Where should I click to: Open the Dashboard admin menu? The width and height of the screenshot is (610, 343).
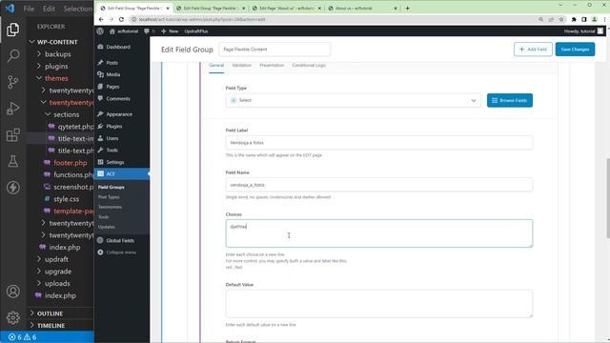pyautogui.click(x=118, y=47)
